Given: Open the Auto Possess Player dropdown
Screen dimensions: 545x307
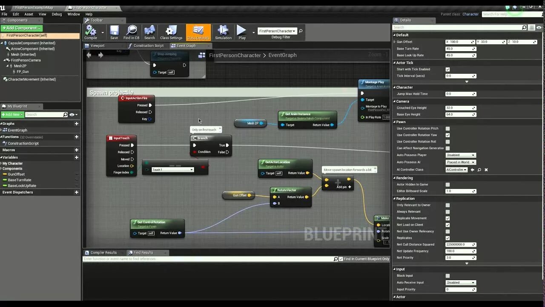Looking at the screenshot, I should [x=461, y=155].
